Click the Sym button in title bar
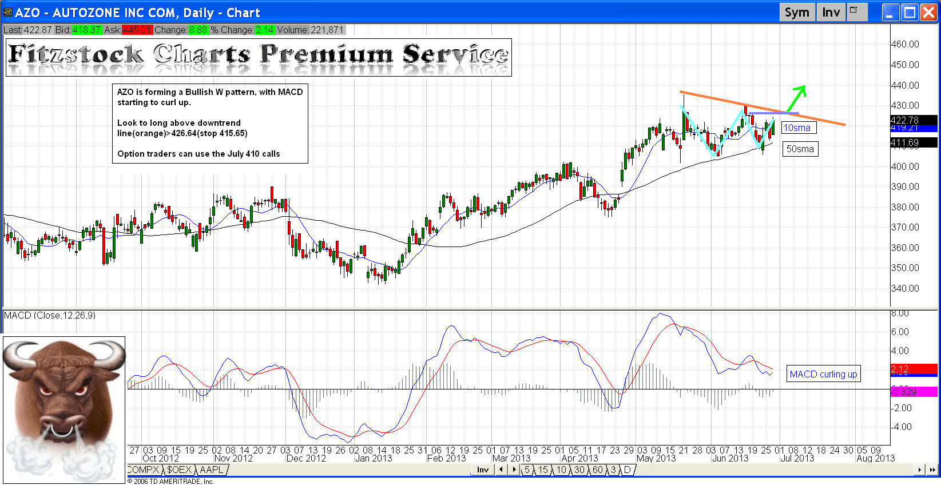941x485 pixels. click(x=796, y=13)
